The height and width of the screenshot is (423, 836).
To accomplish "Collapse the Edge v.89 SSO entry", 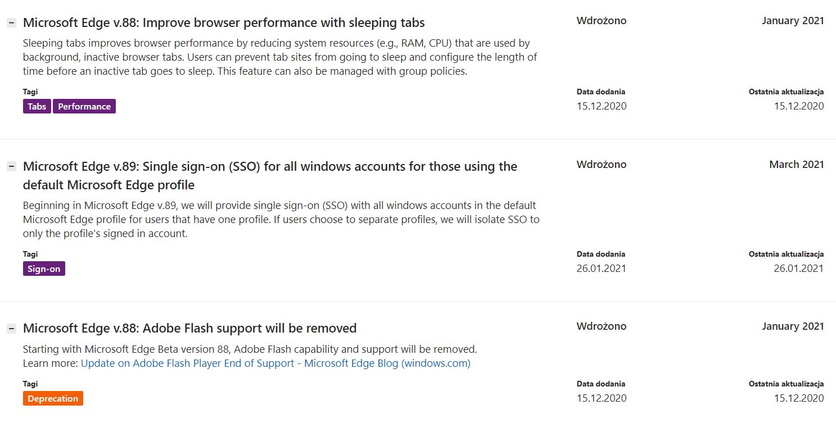I will [x=11, y=167].
